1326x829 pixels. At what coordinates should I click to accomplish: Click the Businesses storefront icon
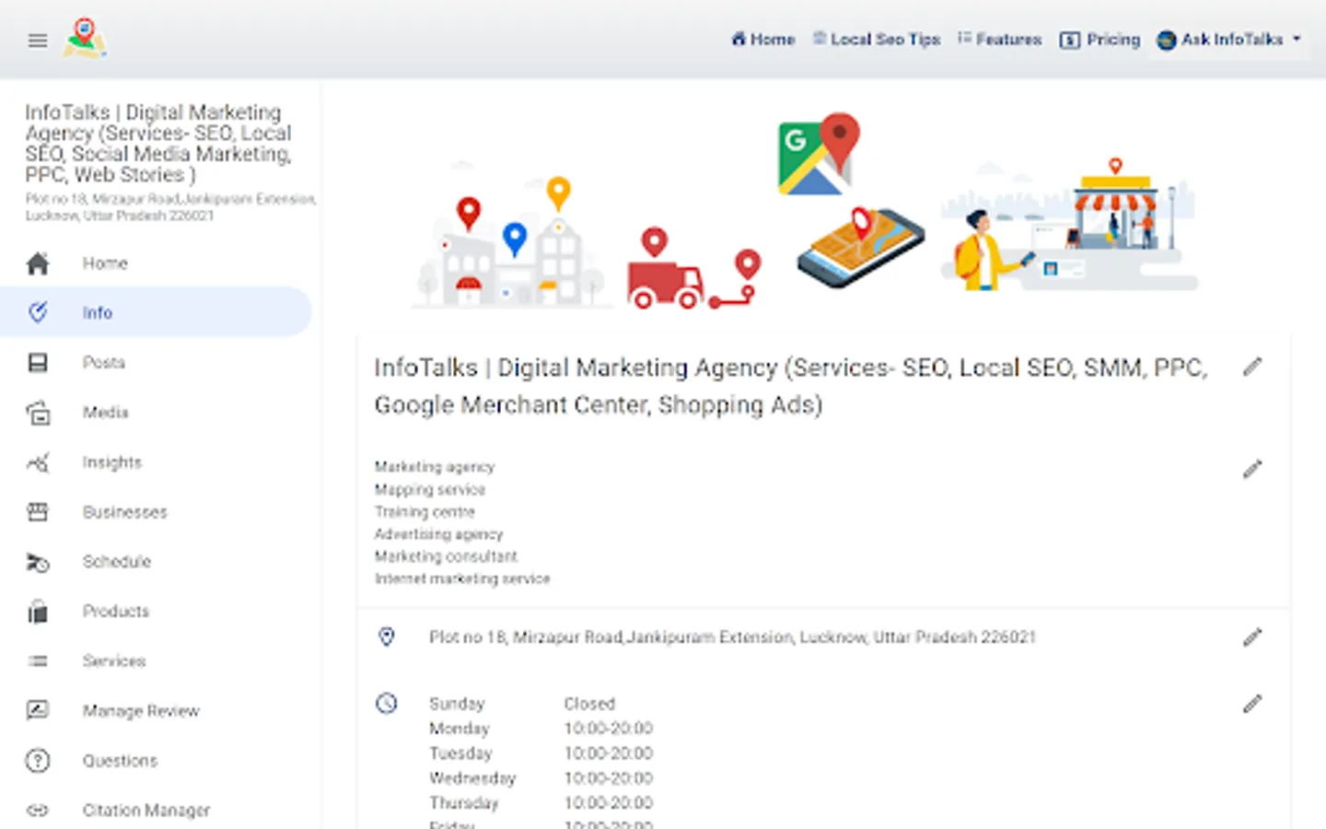38,512
